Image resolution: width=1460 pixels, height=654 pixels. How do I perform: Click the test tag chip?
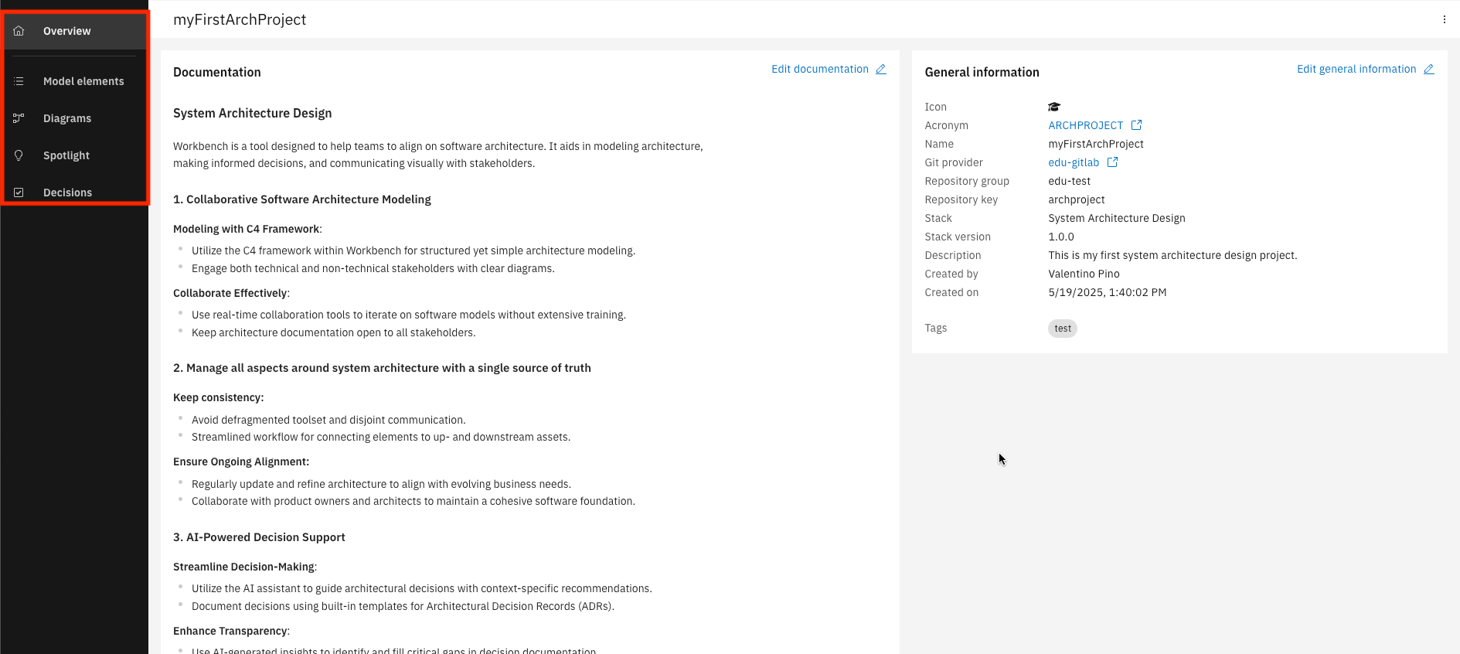coord(1063,329)
